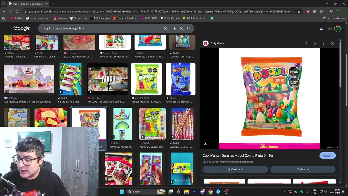Open volume control in system tray
348x196 pixels.
[x=326, y=192]
